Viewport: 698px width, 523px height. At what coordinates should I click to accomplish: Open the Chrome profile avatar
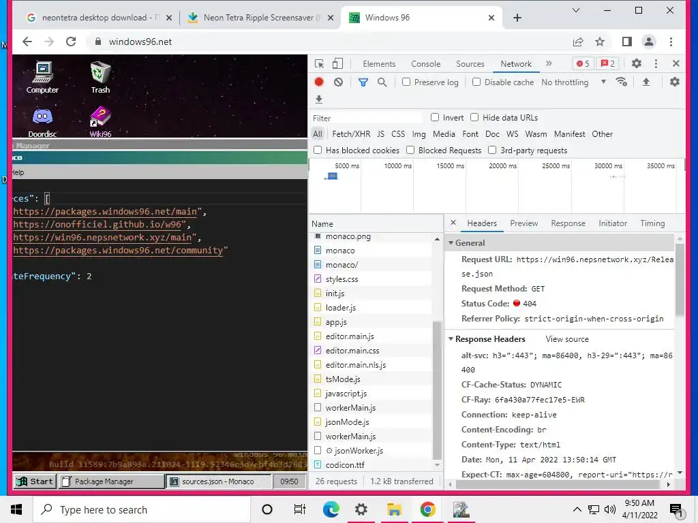649,42
